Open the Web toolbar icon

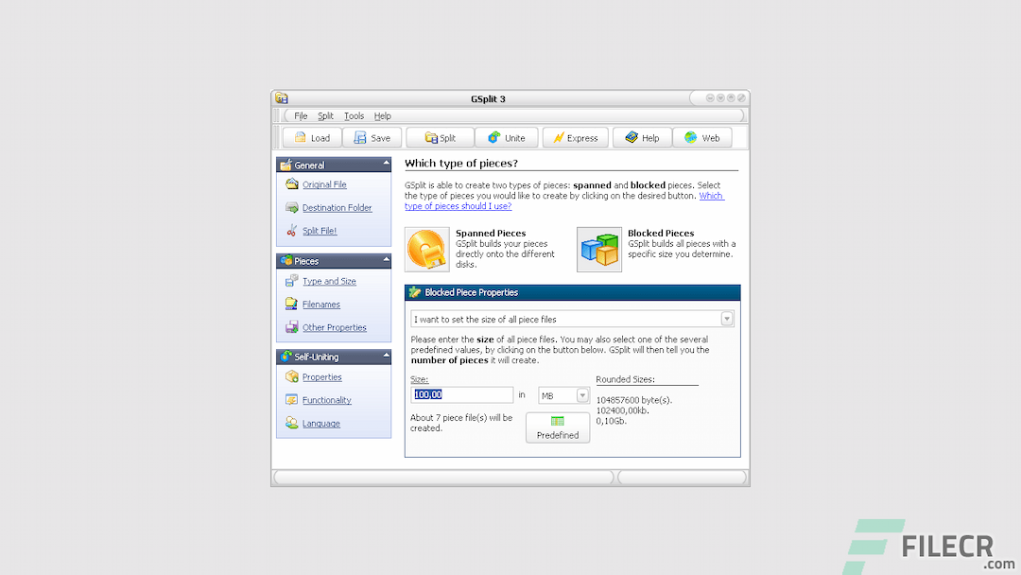click(x=702, y=137)
